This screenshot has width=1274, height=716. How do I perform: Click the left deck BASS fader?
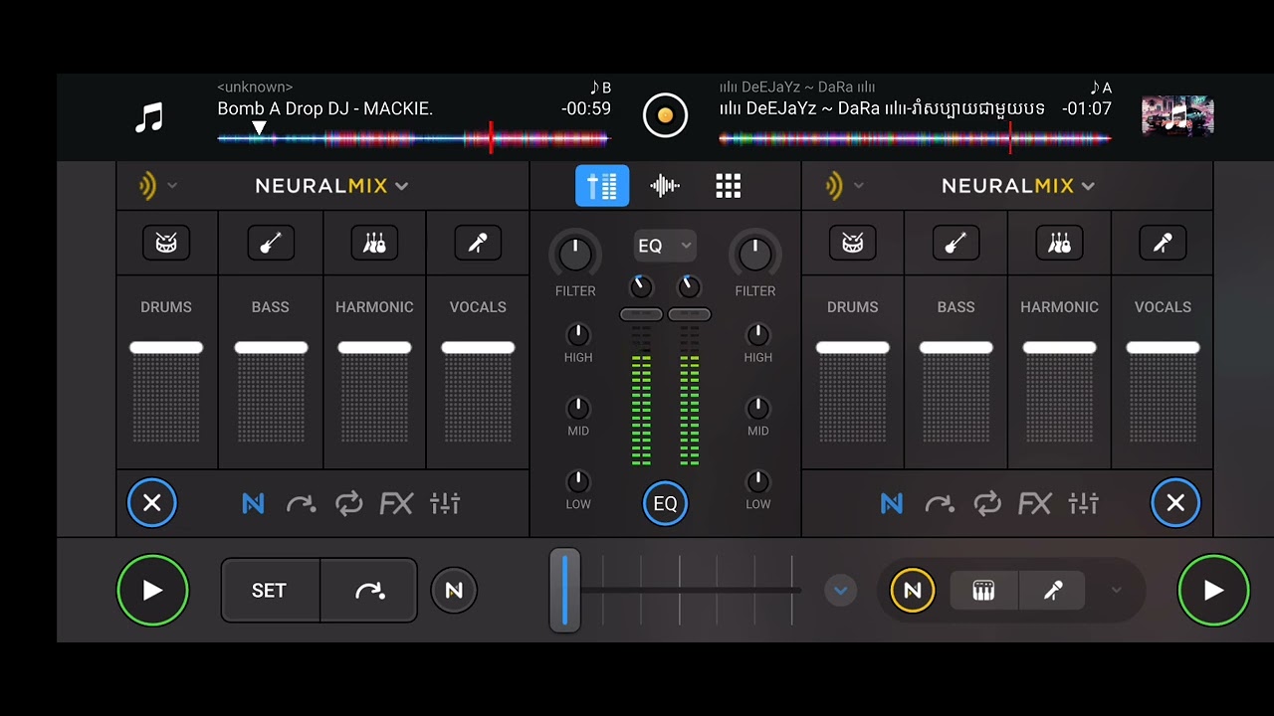pyautogui.click(x=271, y=347)
